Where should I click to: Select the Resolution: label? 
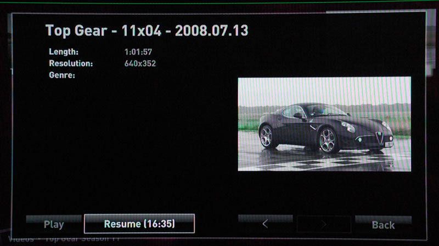point(71,63)
